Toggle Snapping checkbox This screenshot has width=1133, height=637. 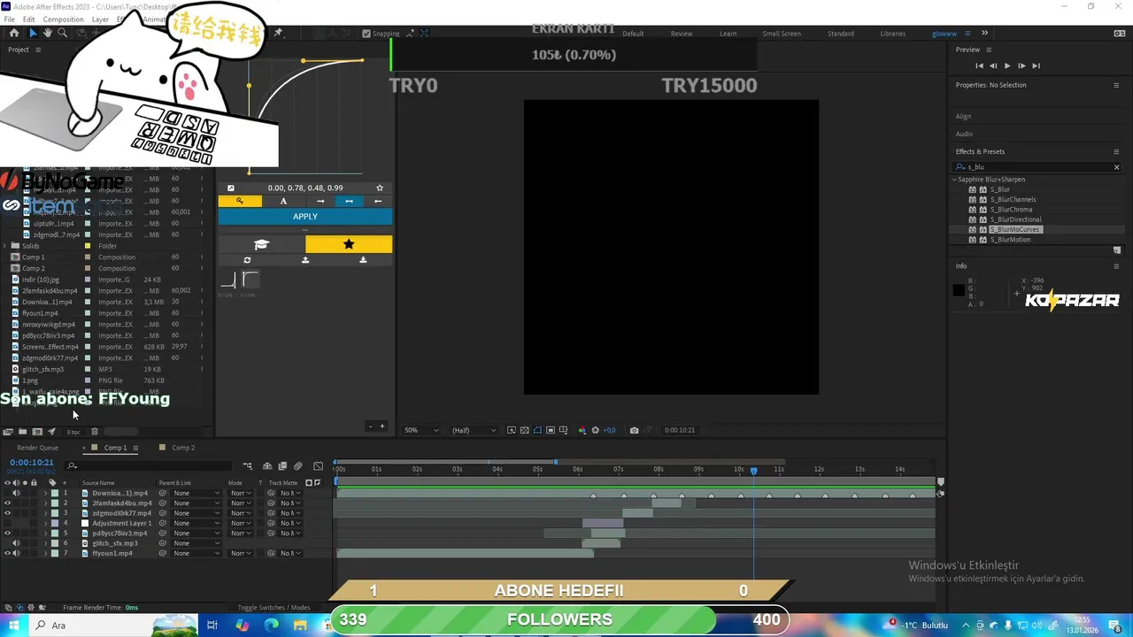366,34
